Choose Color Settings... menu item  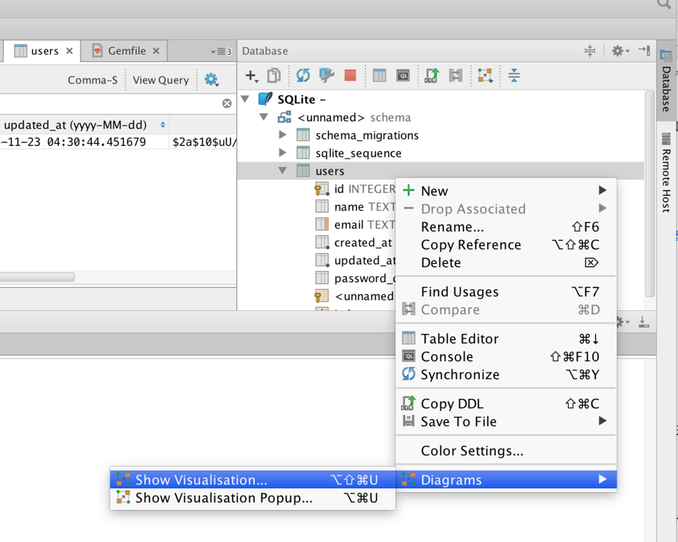coord(506,451)
